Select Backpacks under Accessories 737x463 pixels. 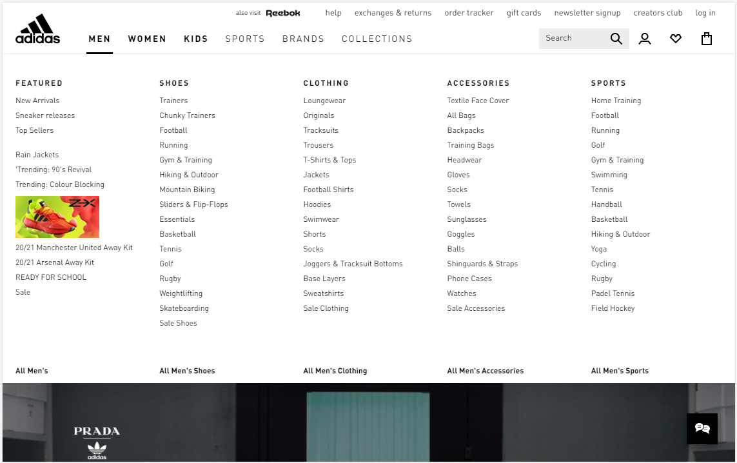pyautogui.click(x=466, y=130)
